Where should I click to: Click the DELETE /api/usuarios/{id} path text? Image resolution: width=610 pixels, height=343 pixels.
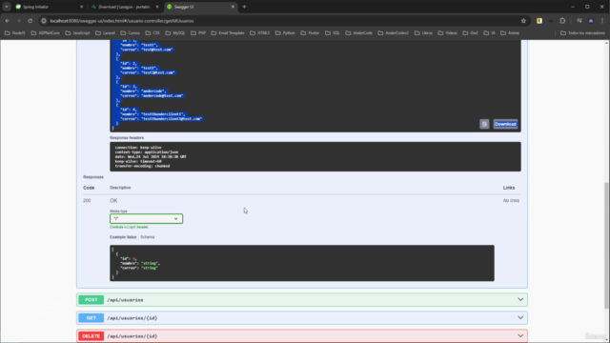[x=132, y=336]
